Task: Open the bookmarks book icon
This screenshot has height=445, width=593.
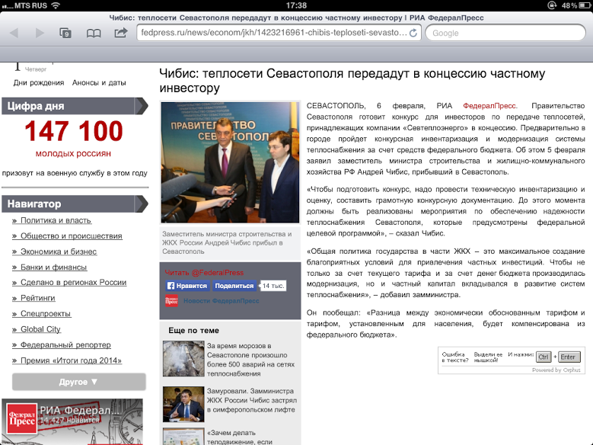Action: 94,34
